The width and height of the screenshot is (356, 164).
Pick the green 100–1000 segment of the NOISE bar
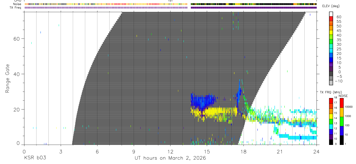pyautogui.click(x=342, y=121)
